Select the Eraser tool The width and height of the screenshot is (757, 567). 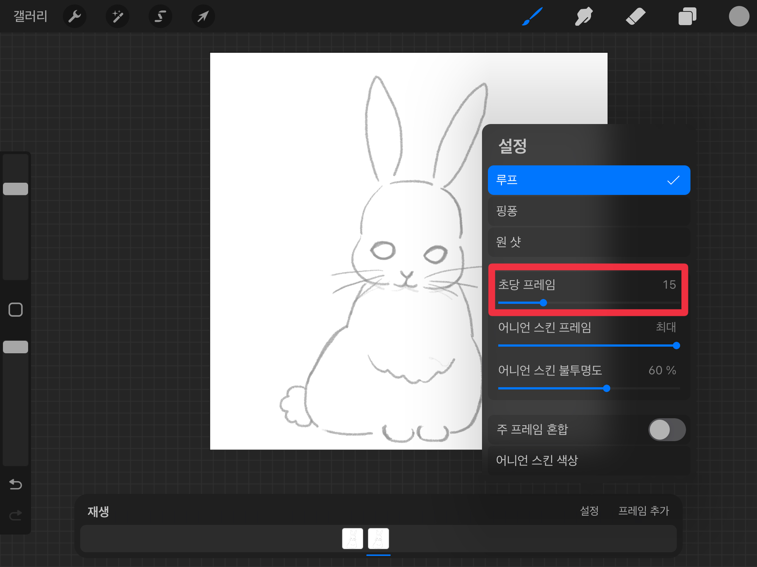point(635,16)
